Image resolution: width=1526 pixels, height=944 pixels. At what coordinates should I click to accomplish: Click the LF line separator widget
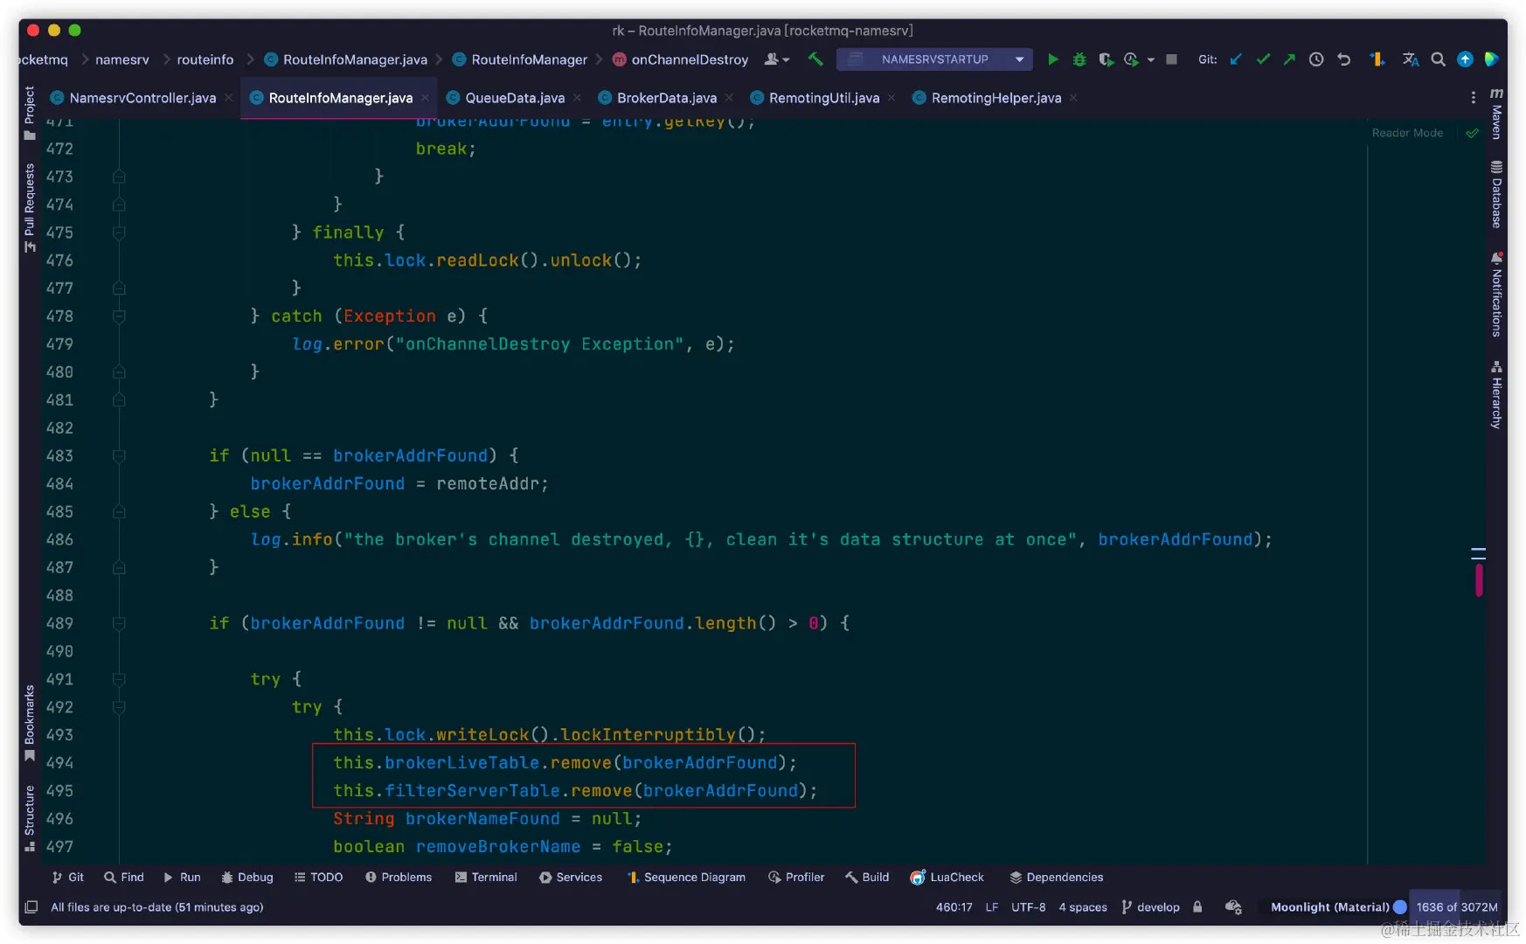click(x=991, y=907)
